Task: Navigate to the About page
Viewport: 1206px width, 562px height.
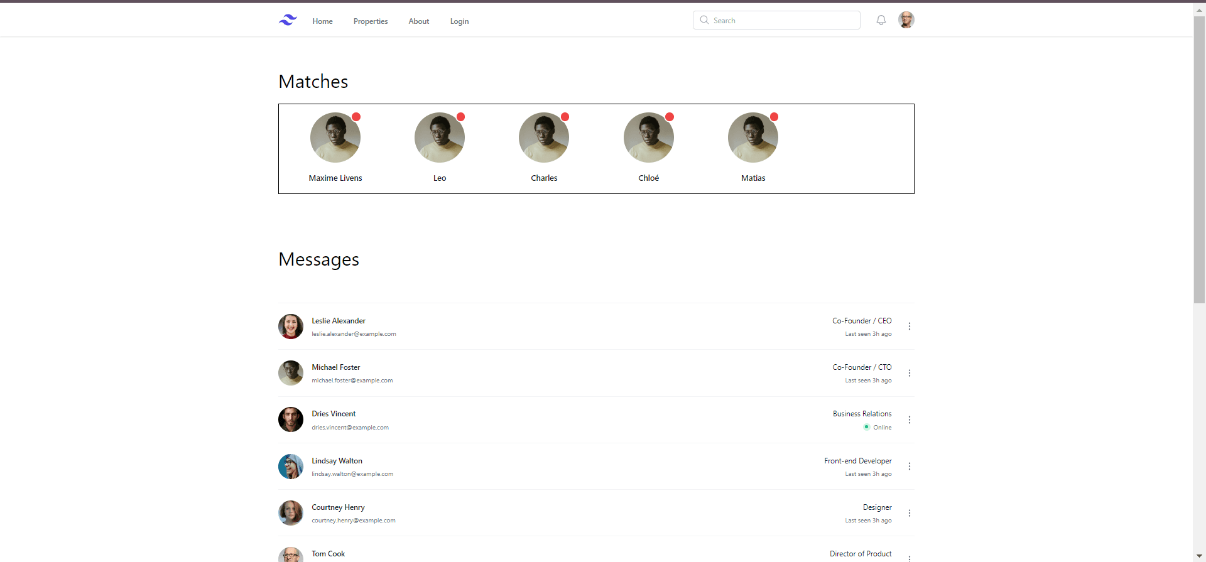Action: tap(418, 21)
